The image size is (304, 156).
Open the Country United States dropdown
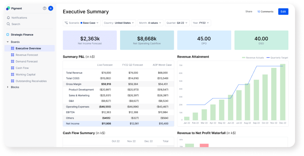point(119,23)
